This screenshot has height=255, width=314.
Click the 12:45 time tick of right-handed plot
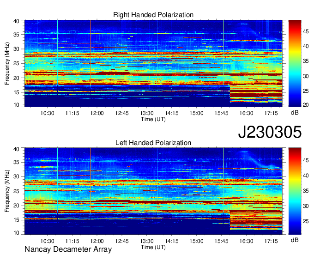[122, 113]
